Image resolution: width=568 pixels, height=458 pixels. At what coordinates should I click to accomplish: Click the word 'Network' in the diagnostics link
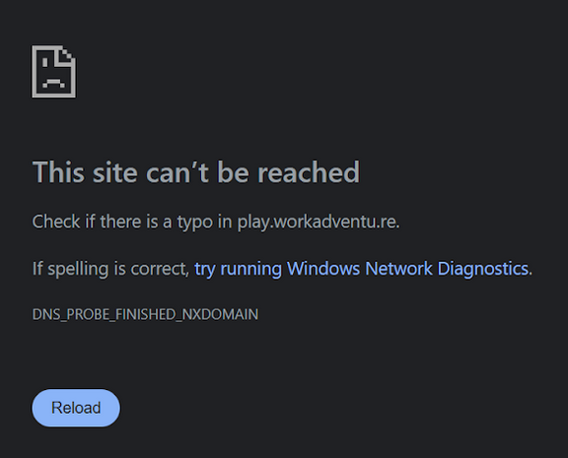point(398,269)
